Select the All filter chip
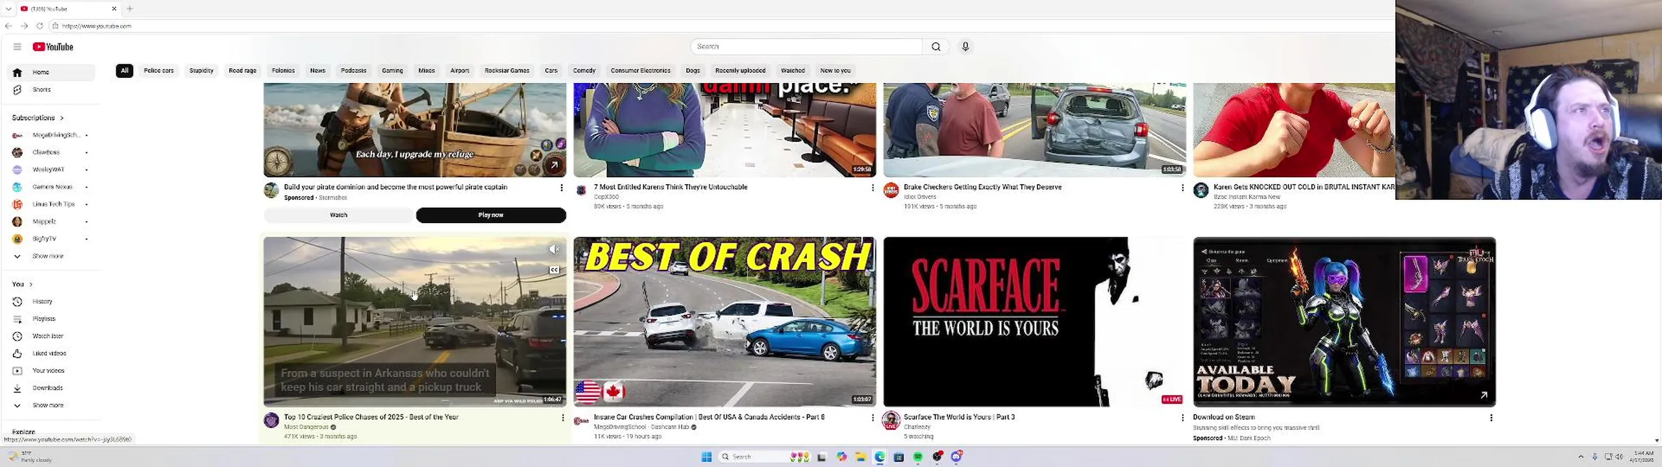The image size is (1662, 467). tap(125, 71)
